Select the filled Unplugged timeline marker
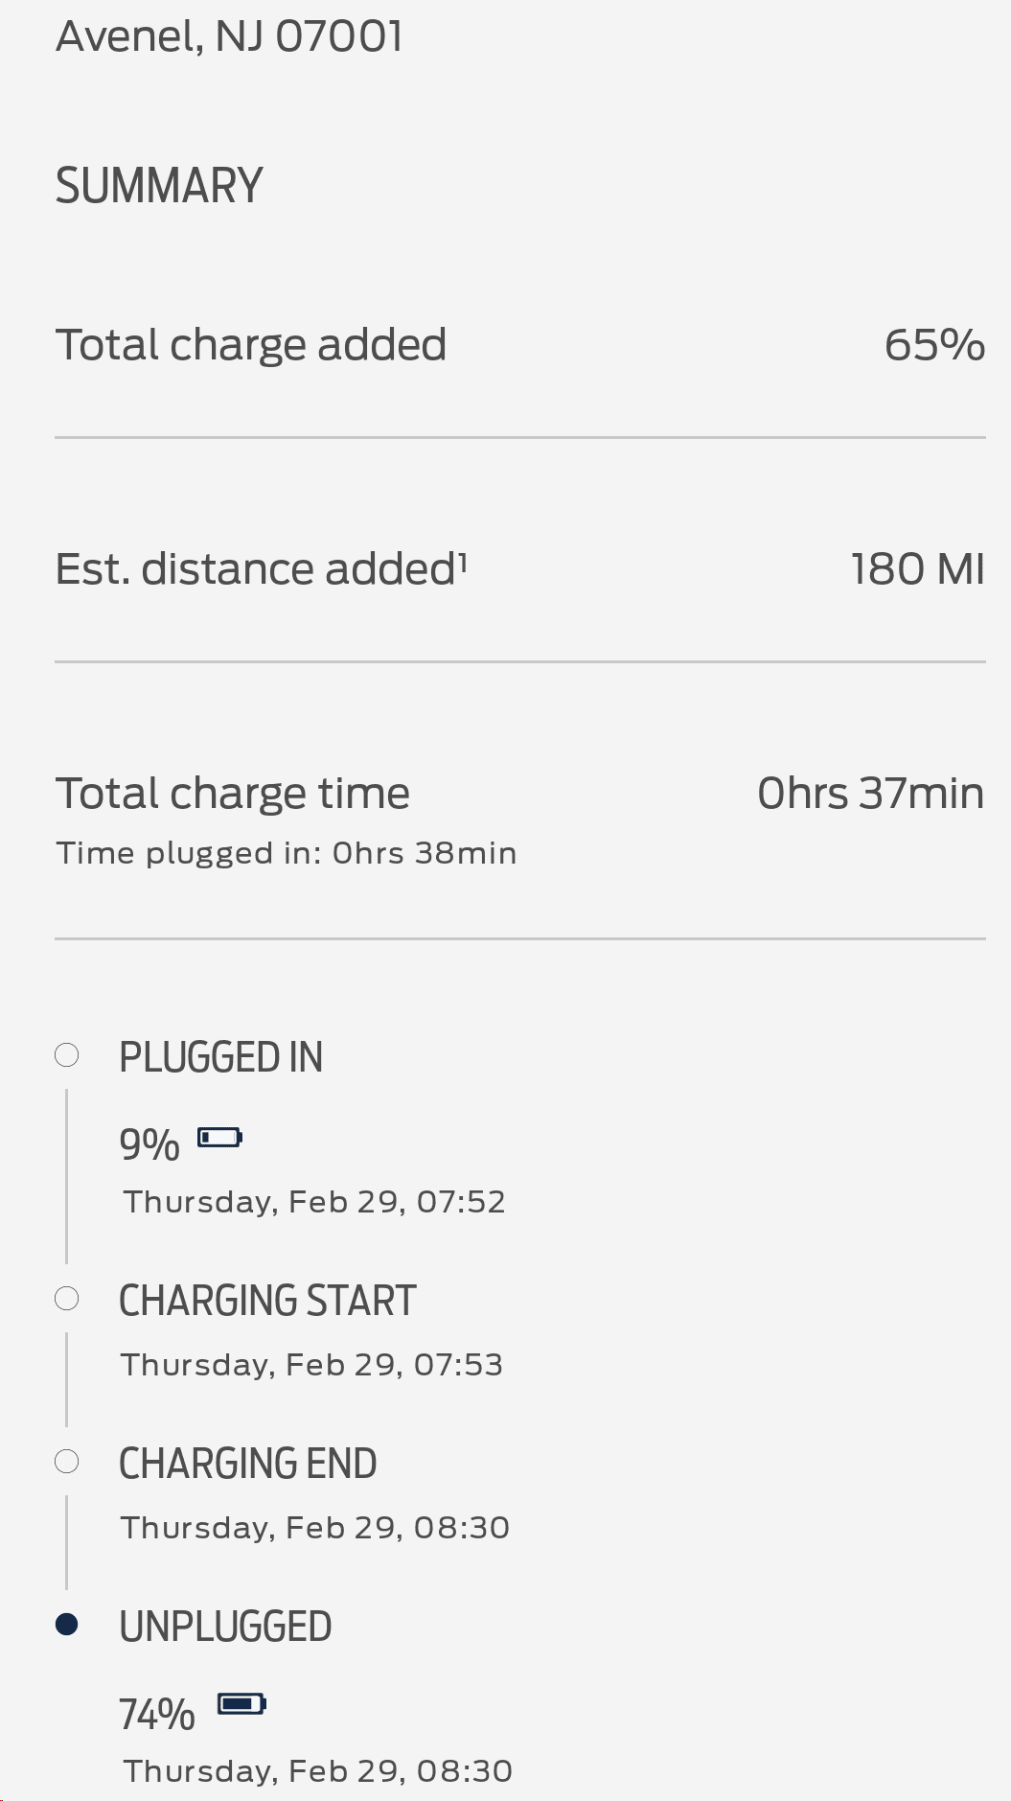Screen dimensions: 1011x1801 [x=67, y=1625]
